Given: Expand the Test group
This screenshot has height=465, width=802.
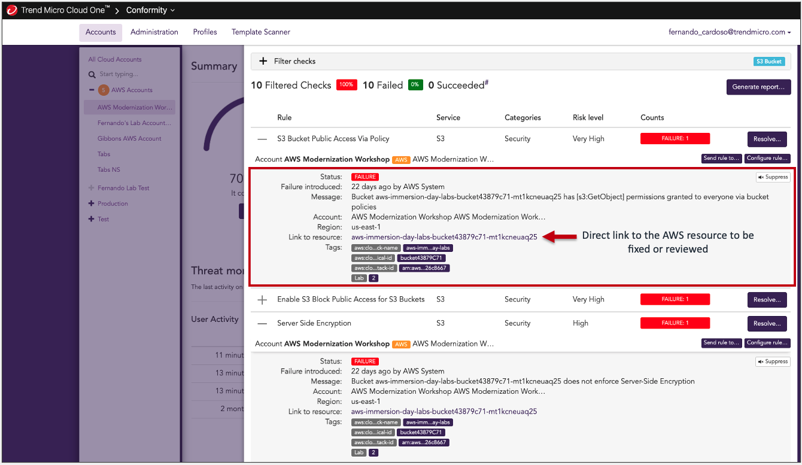Looking at the screenshot, I should [x=92, y=219].
